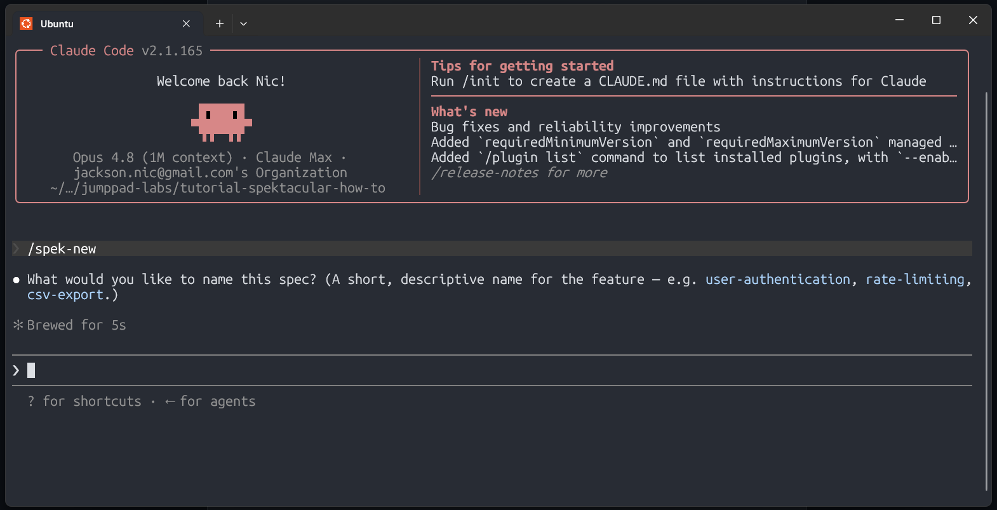997x510 pixels.
Task: Click the /release-notes for more text
Action: pyautogui.click(x=519, y=173)
